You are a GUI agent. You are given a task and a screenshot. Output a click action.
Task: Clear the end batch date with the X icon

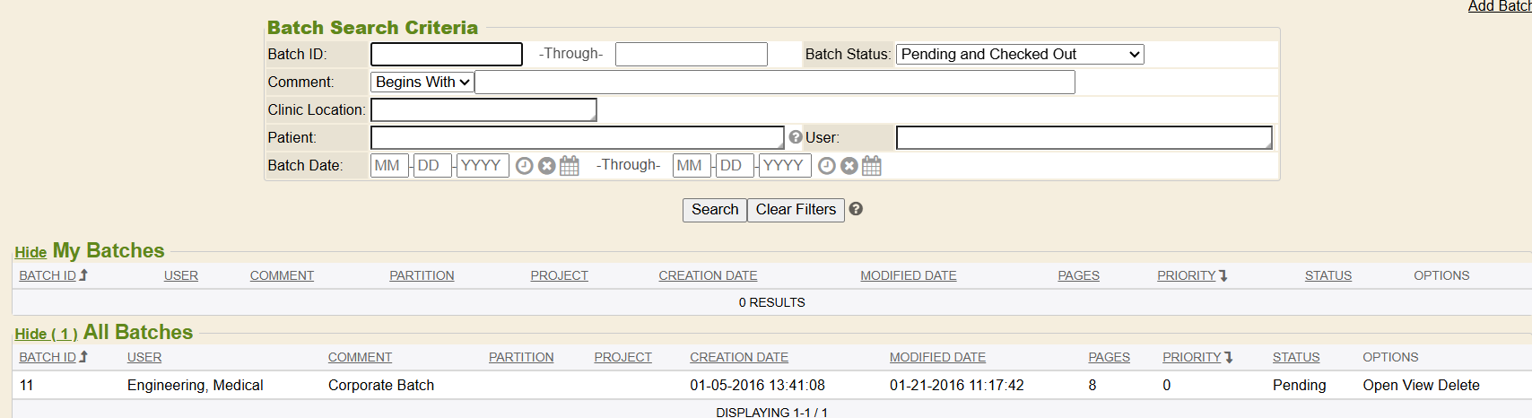pyautogui.click(x=849, y=166)
